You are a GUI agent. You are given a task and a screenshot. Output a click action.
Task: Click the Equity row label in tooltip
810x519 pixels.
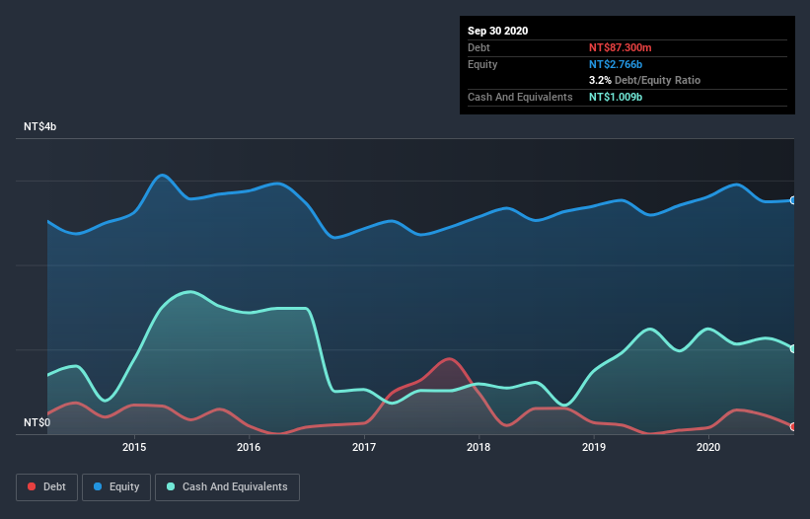[x=482, y=64]
